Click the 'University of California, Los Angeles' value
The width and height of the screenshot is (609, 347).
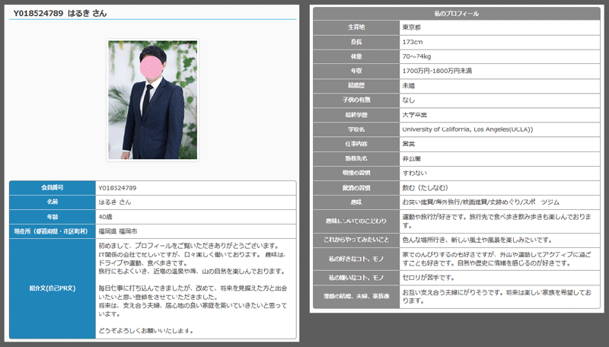tap(467, 129)
